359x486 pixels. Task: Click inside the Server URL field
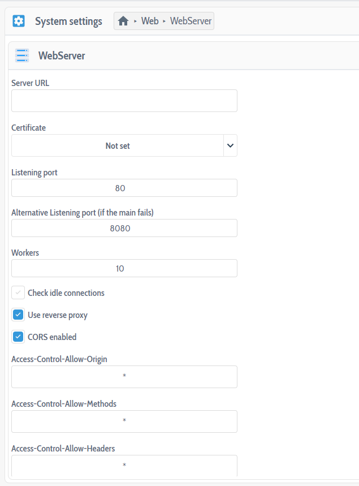pyautogui.click(x=124, y=100)
